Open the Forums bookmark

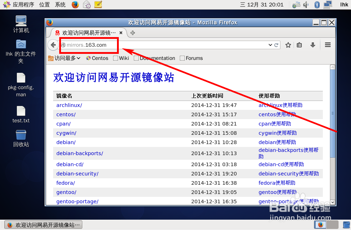tap(192, 58)
